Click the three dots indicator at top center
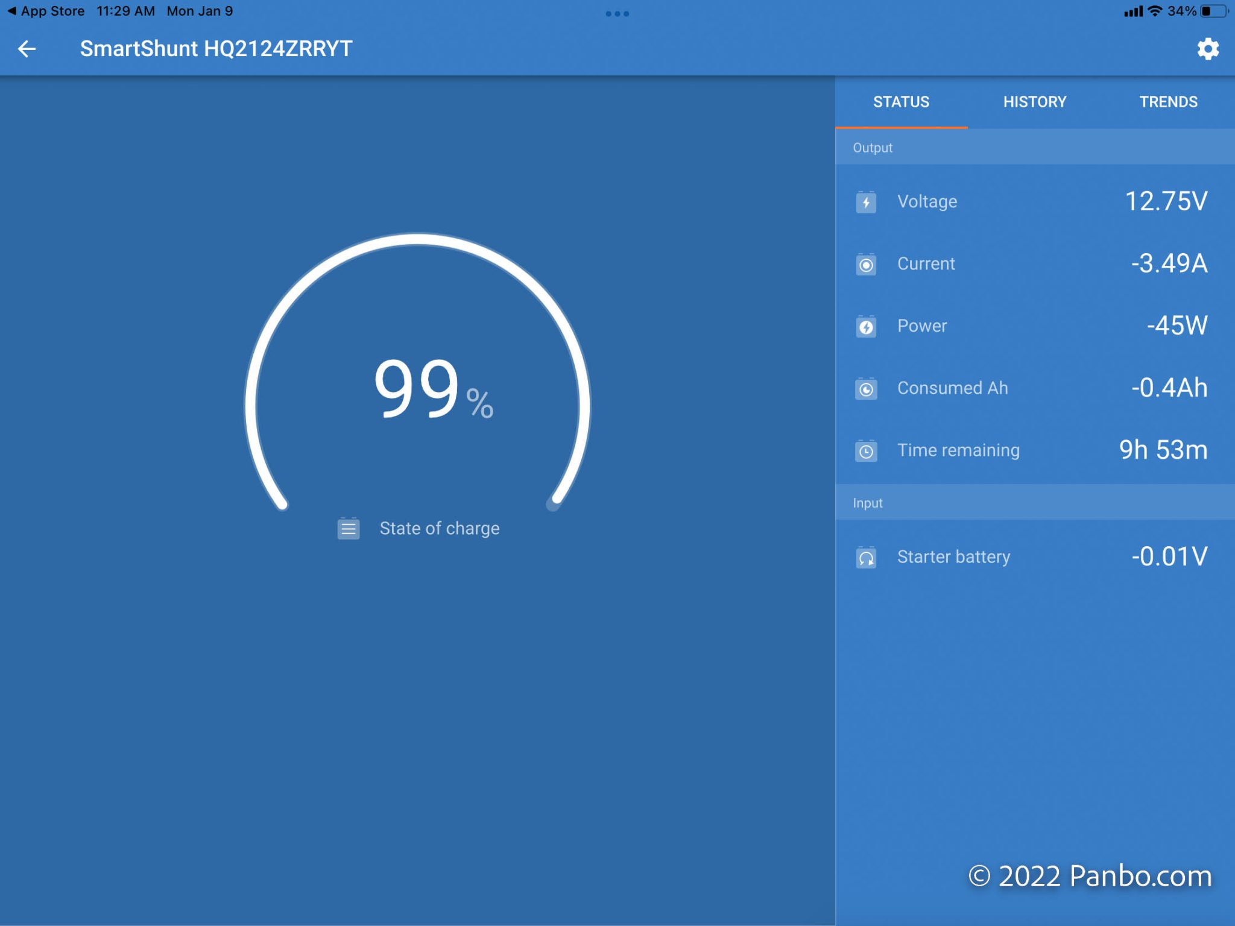 617,13
